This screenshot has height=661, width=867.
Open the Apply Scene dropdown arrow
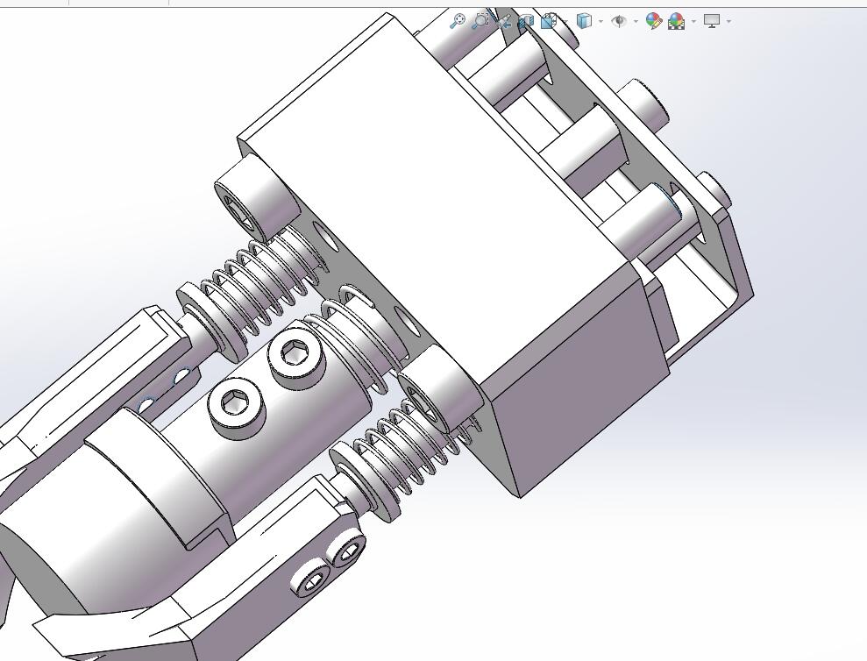pyautogui.click(x=694, y=22)
